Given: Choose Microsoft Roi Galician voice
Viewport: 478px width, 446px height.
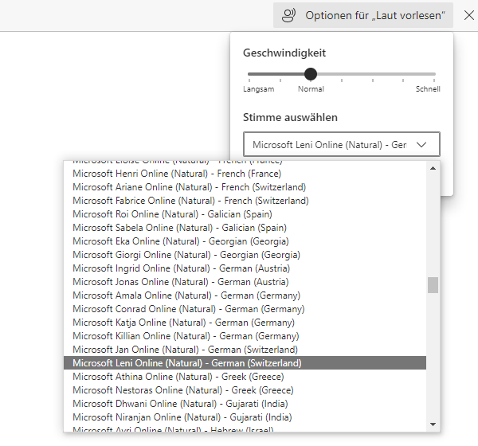Looking at the screenshot, I should (245, 214).
